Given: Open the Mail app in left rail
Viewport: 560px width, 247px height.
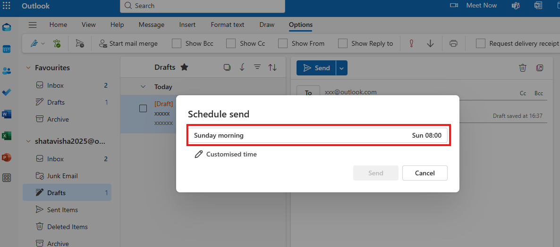Looking at the screenshot, I should (x=7, y=27).
